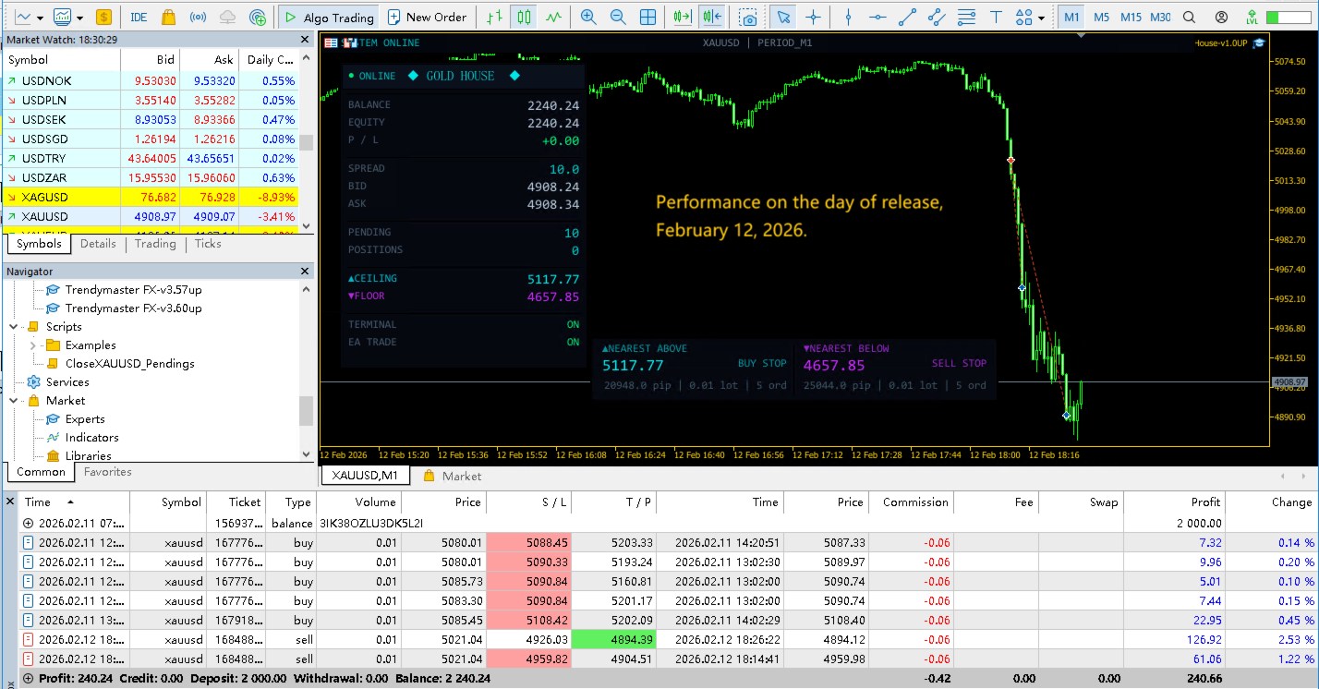
Task: Take a chart screenshot with the camera icon
Action: coord(749,17)
